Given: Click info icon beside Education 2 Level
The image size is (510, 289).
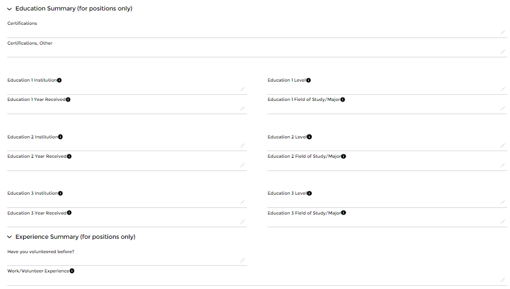Looking at the screenshot, I should (x=310, y=137).
